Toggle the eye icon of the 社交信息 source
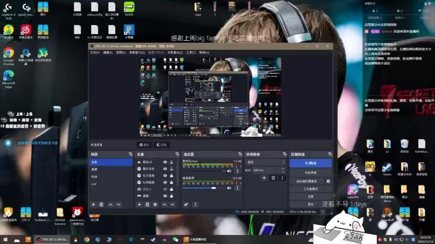This screenshot has width=435, height=244. (165, 175)
